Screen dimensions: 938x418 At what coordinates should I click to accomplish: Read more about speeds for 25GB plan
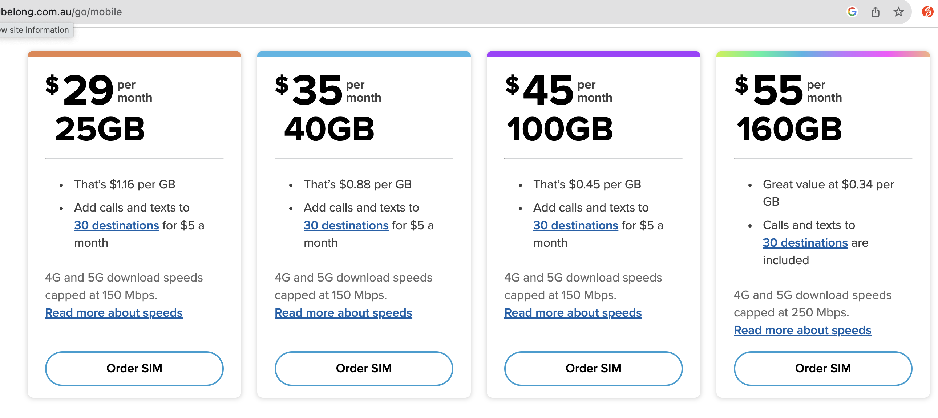[x=114, y=312]
